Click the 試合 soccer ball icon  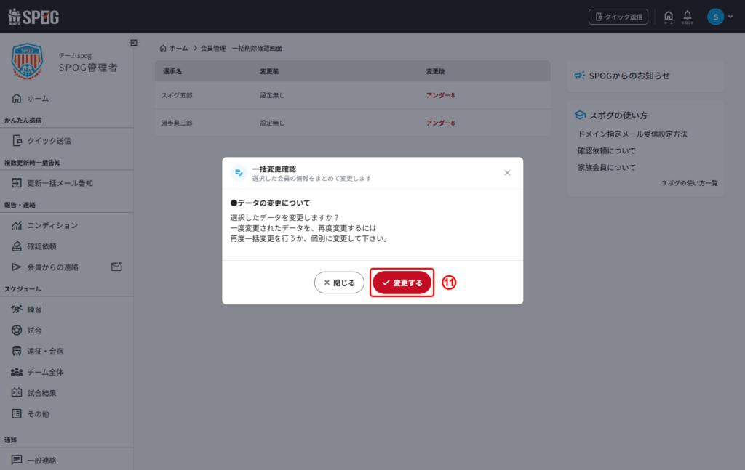click(x=17, y=330)
